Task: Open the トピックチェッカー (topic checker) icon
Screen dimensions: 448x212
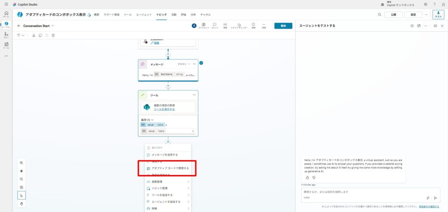Action: click(240, 25)
